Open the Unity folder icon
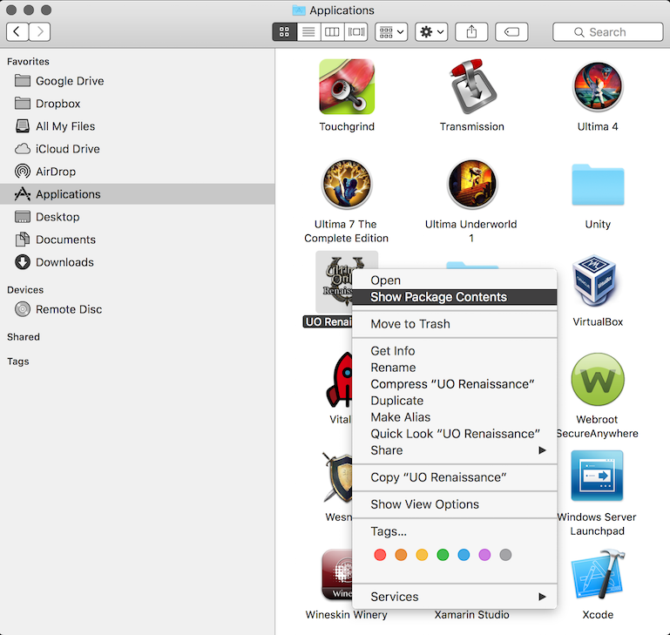The height and width of the screenshot is (635, 670). [598, 185]
